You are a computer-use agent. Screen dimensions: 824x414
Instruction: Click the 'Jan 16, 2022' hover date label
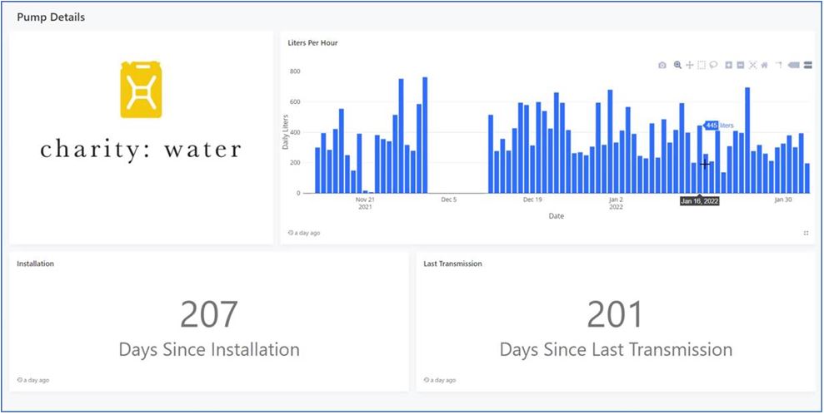coord(700,200)
